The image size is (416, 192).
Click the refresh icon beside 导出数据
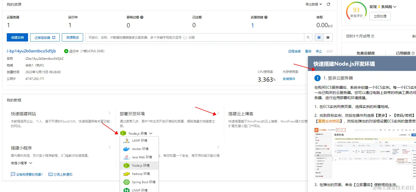click(328, 4)
